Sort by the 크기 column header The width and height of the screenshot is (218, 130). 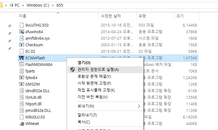click(180, 16)
